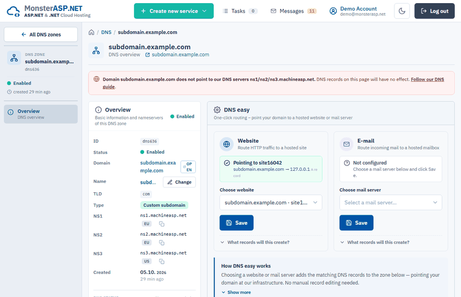Open the Choose website dropdown
The height and width of the screenshot is (297, 461).
271,203
